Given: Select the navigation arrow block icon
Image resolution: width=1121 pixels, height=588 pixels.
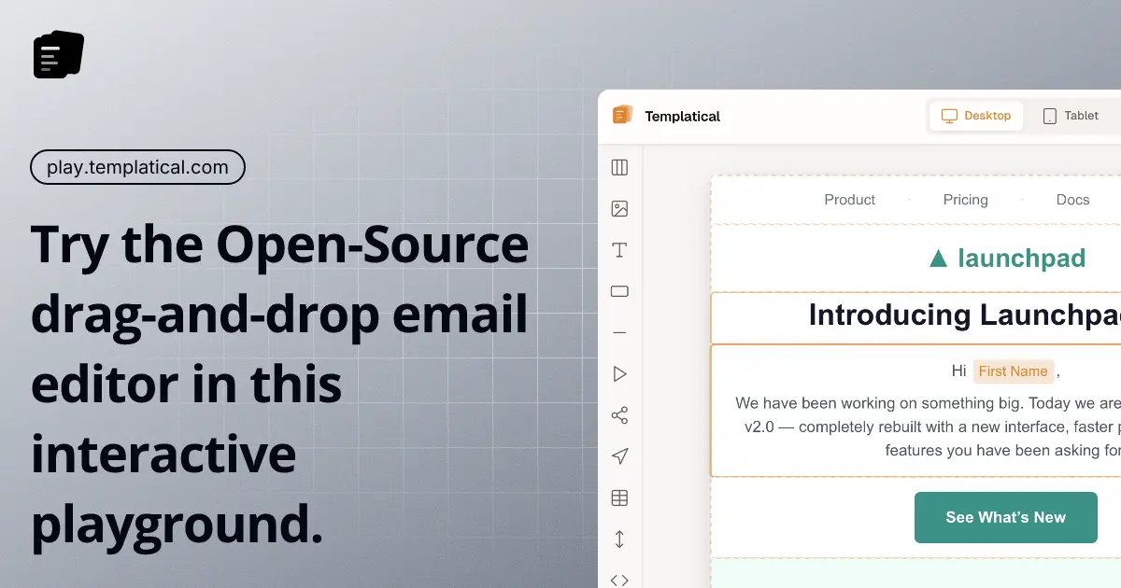Looking at the screenshot, I should click(619, 456).
